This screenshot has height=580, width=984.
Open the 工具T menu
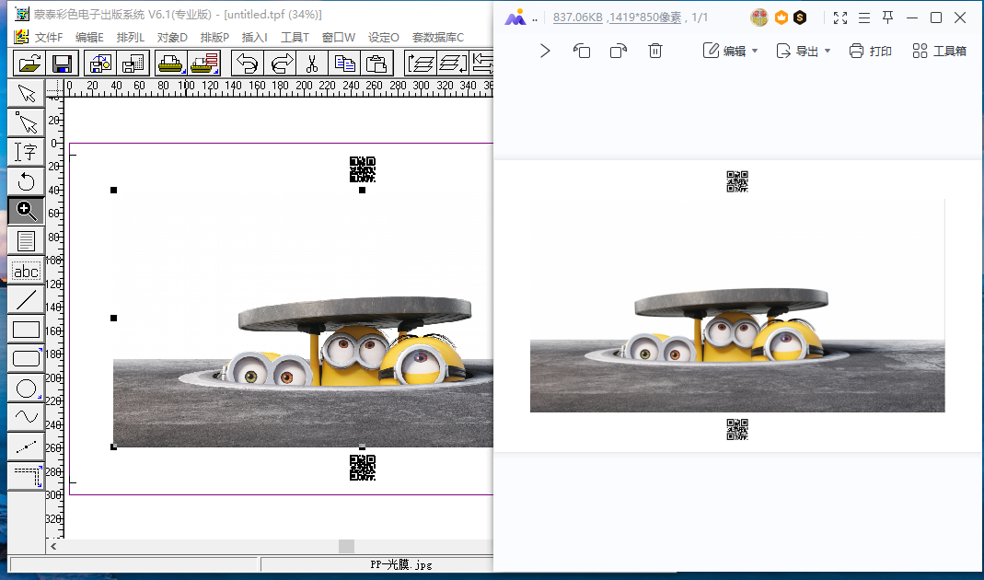tap(295, 38)
